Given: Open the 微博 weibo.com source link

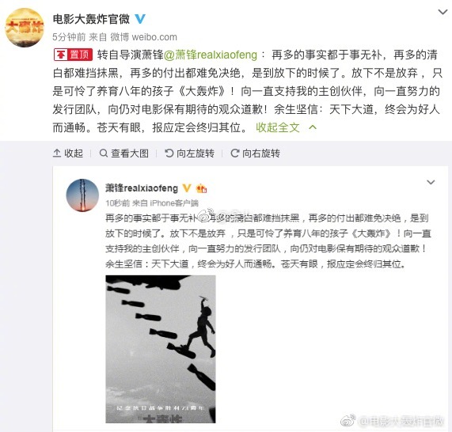Looking at the screenshot, I should click(144, 37).
